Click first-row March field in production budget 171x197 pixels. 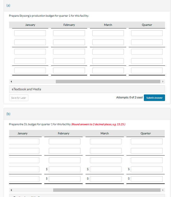(108, 33)
